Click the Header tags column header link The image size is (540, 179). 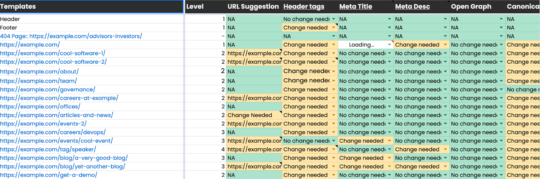click(x=304, y=6)
